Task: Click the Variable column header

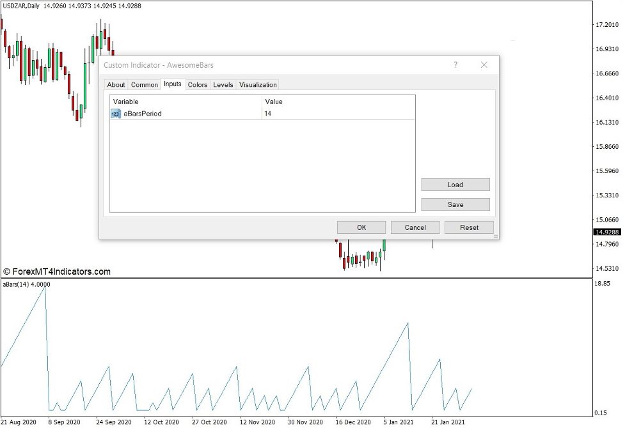Action: coord(125,102)
